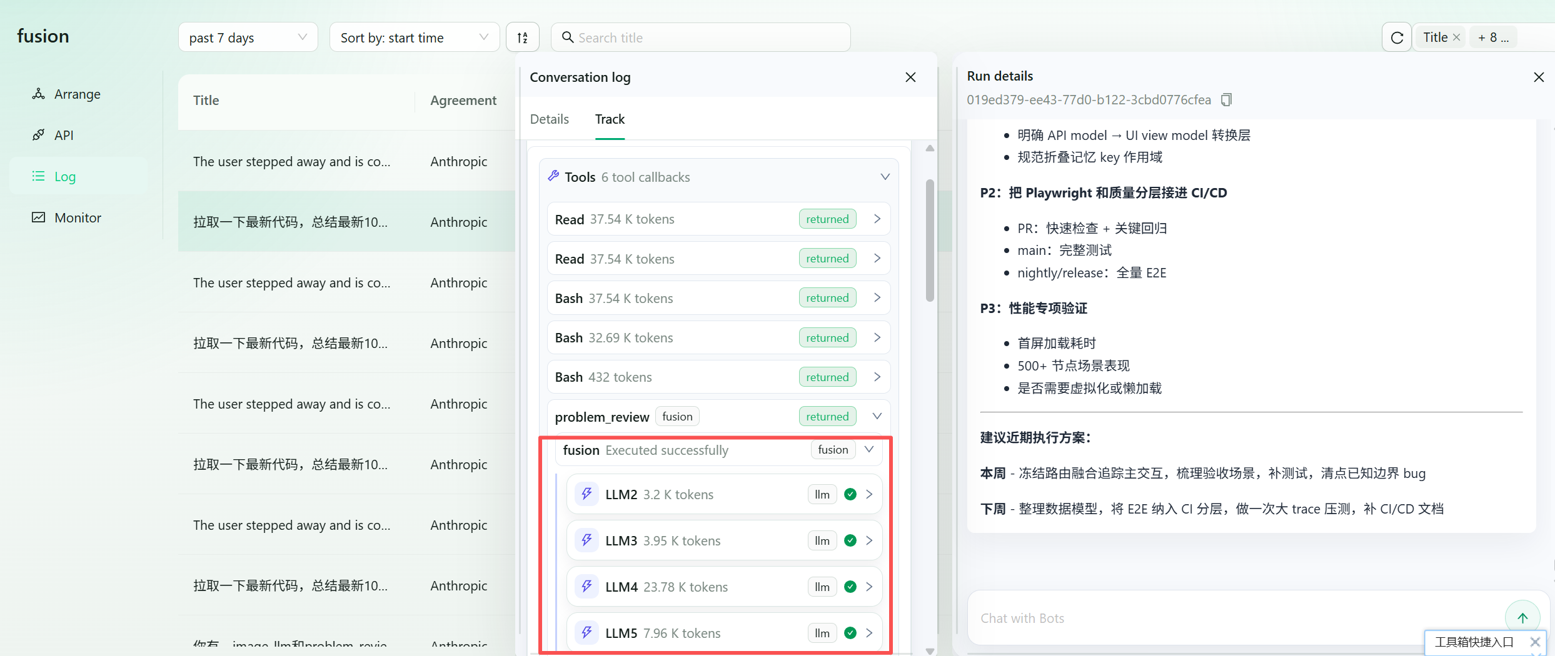Screen dimensions: 1555x656
Task: Open the + 8 ... columns tag
Action: click(x=1493, y=37)
